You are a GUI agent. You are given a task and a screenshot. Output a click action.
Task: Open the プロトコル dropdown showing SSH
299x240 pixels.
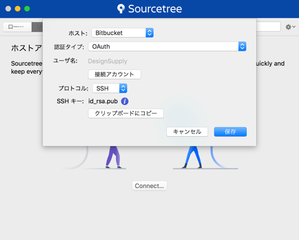point(110,88)
